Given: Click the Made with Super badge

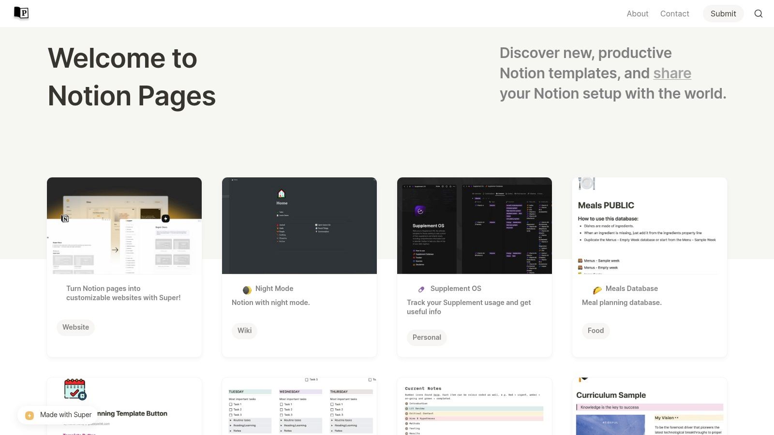Looking at the screenshot, I should tap(59, 415).
